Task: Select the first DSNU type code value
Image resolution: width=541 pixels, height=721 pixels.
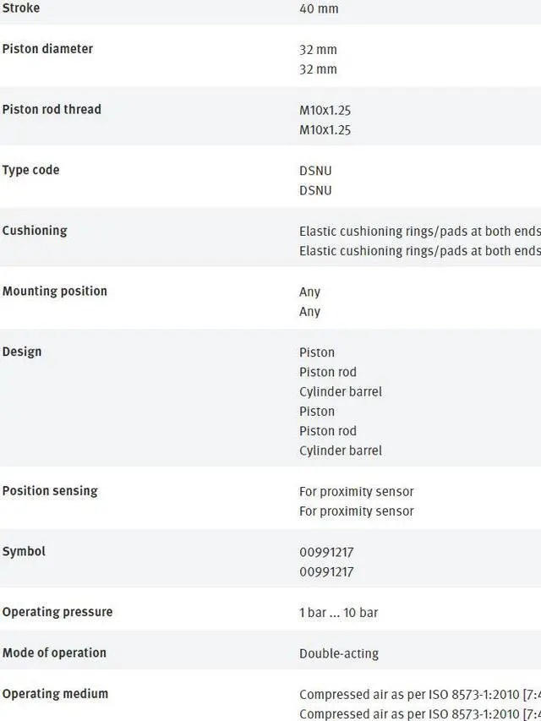Action: tap(315, 171)
